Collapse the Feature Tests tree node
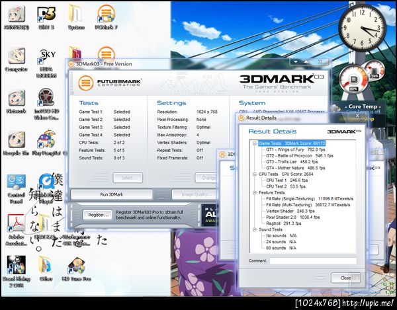This screenshot has height=310, width=397. coord(255,192)
